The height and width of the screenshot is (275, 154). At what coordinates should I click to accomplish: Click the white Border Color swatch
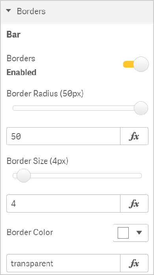tap(123, 233)
